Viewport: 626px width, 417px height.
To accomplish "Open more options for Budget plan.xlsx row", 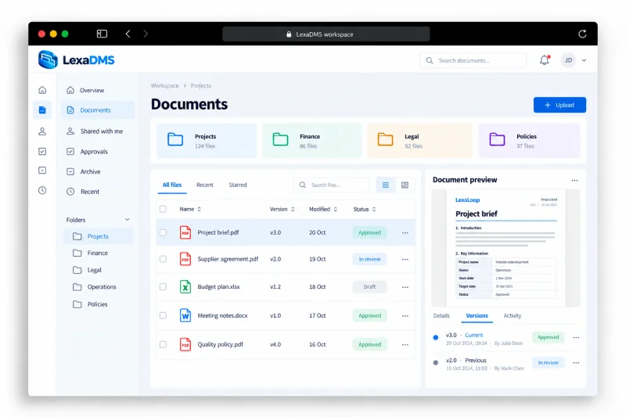I will (x=405, y=287).
